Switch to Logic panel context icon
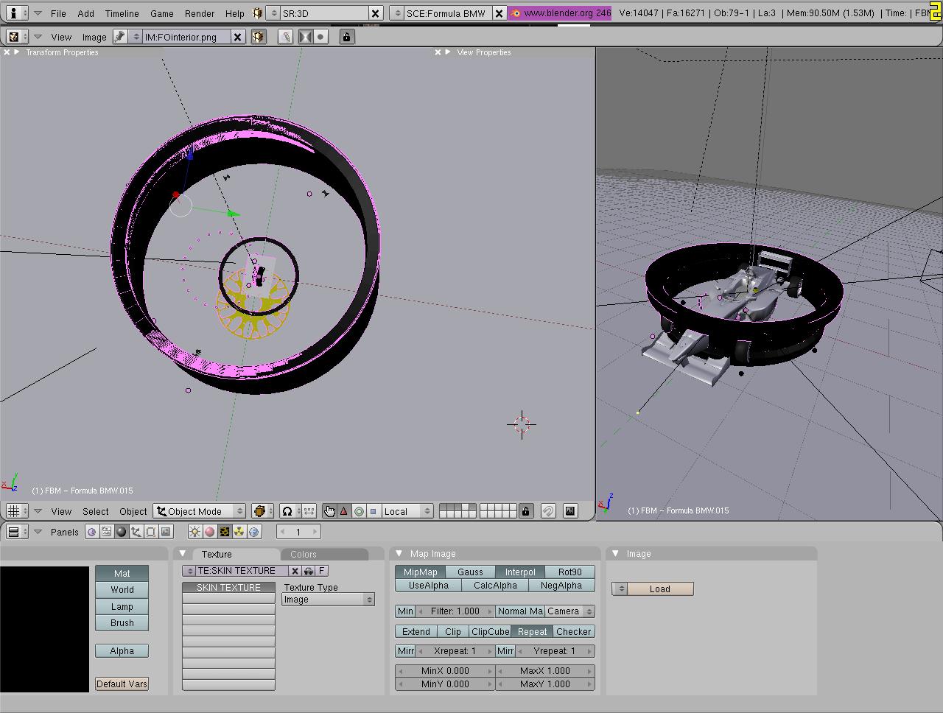This screenshot has height=713, width=943. click(92, 532)
